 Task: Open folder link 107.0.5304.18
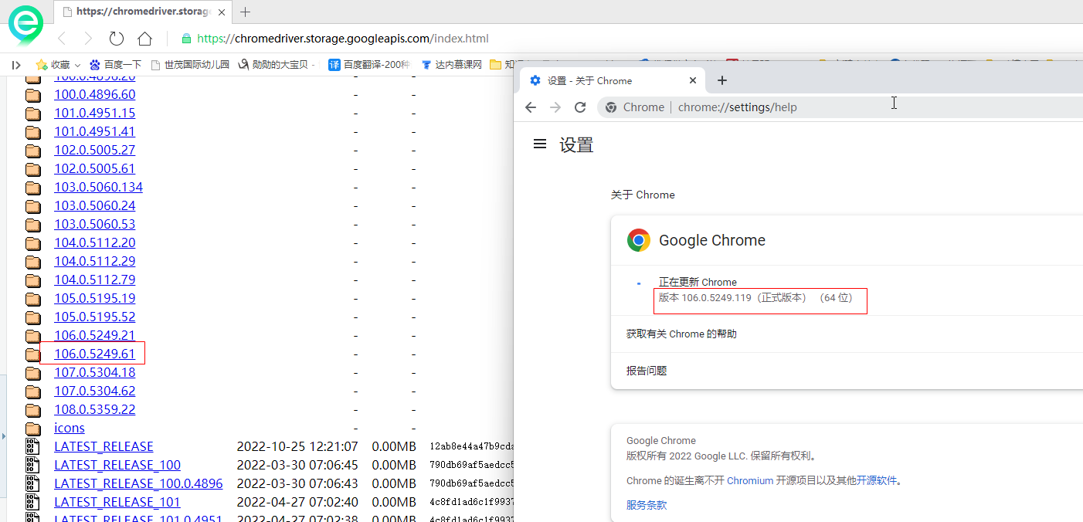coord(94,372)
